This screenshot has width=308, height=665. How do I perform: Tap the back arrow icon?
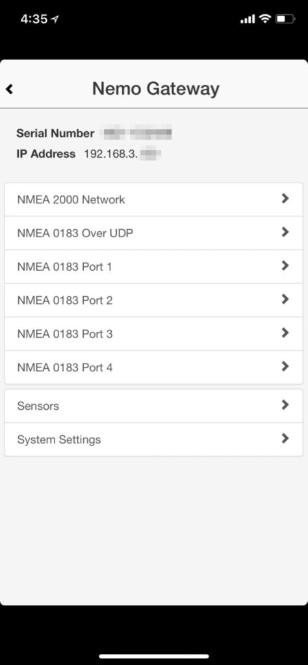click(9, 89)
